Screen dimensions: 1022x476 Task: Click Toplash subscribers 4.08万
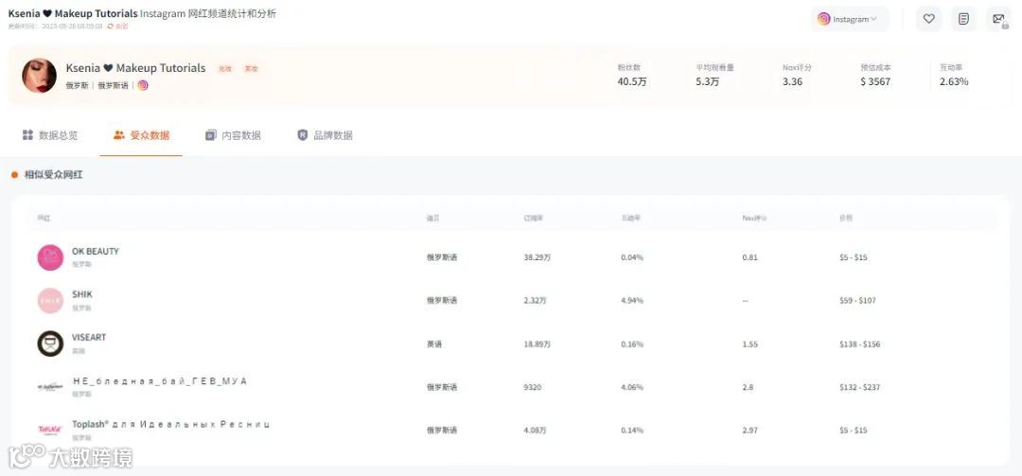(x=535, y=431)
